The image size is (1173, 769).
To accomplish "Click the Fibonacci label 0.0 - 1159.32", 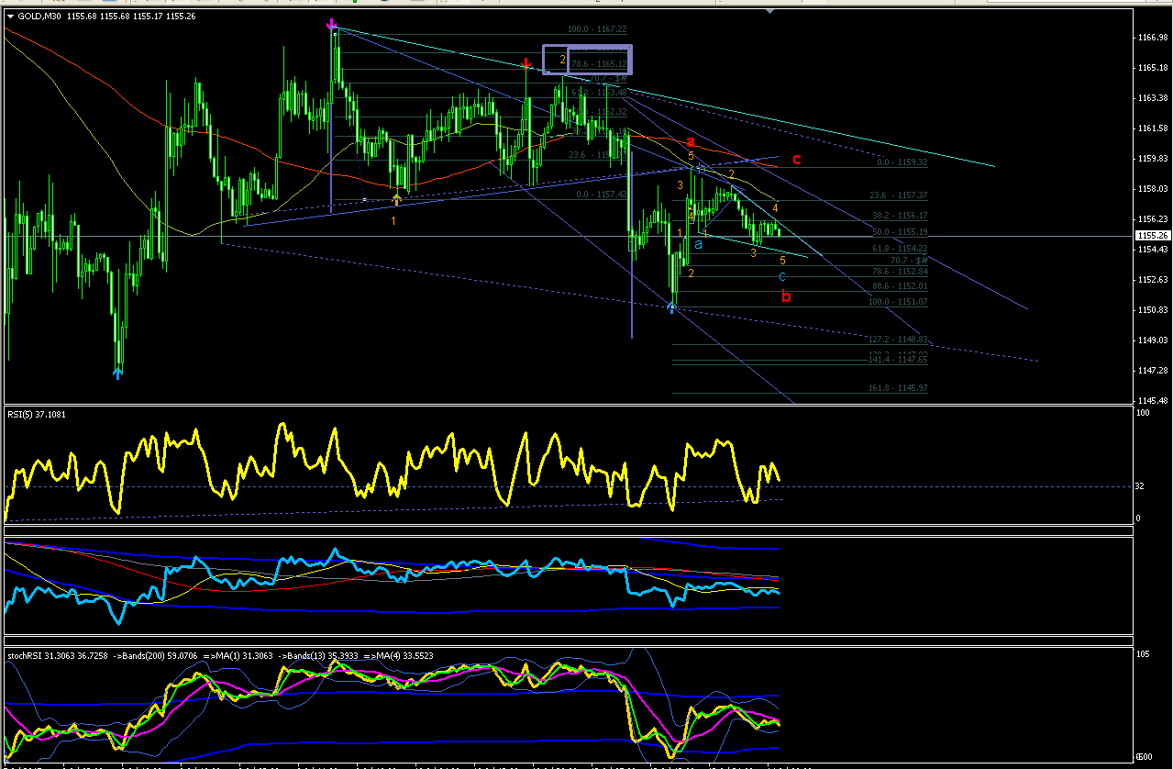I will point(902,162).
